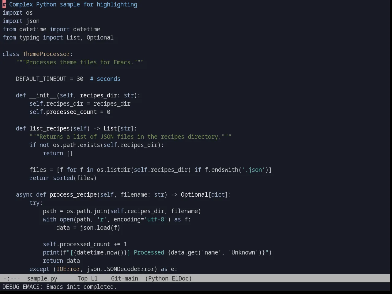Click 'return []' statement

pos(58,153)
